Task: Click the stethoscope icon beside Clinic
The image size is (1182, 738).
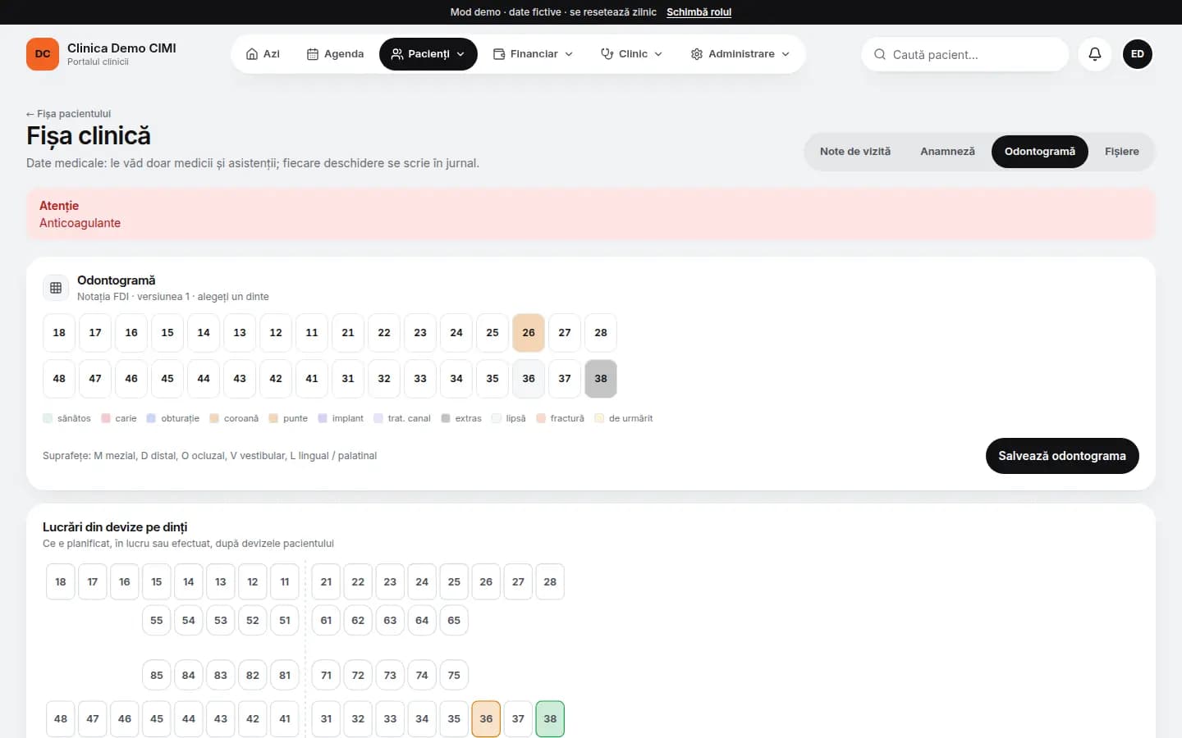Action: pos(607,54)
